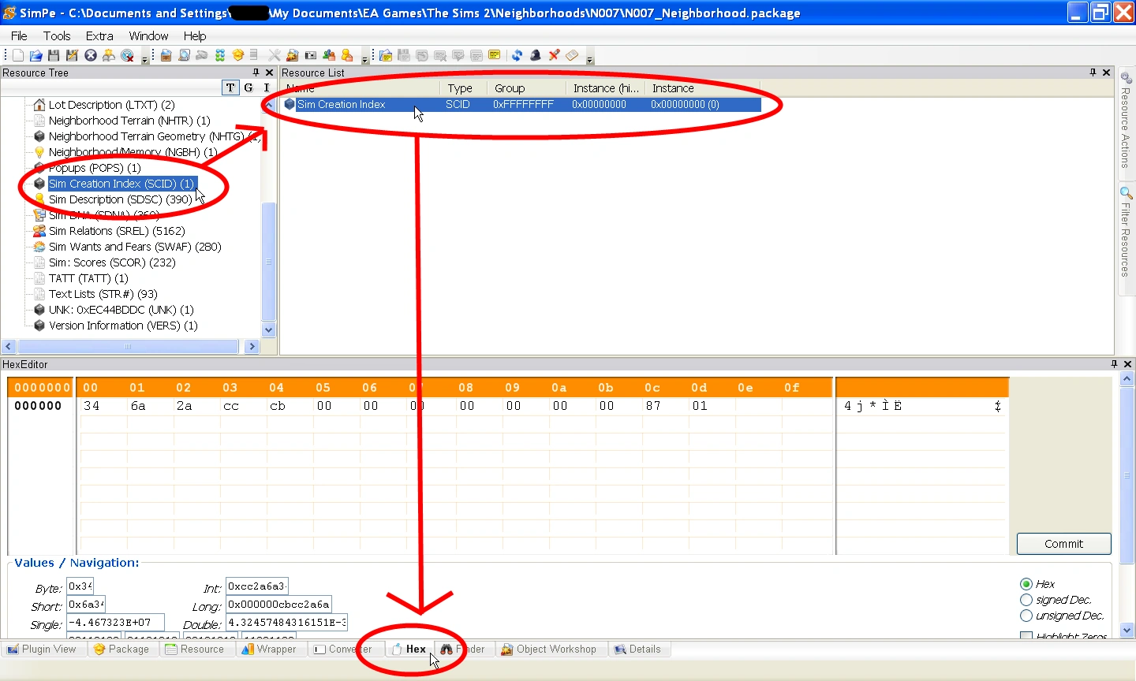
Task: Click the yellow package box toolbar icon
Action: tap(237, 55)
